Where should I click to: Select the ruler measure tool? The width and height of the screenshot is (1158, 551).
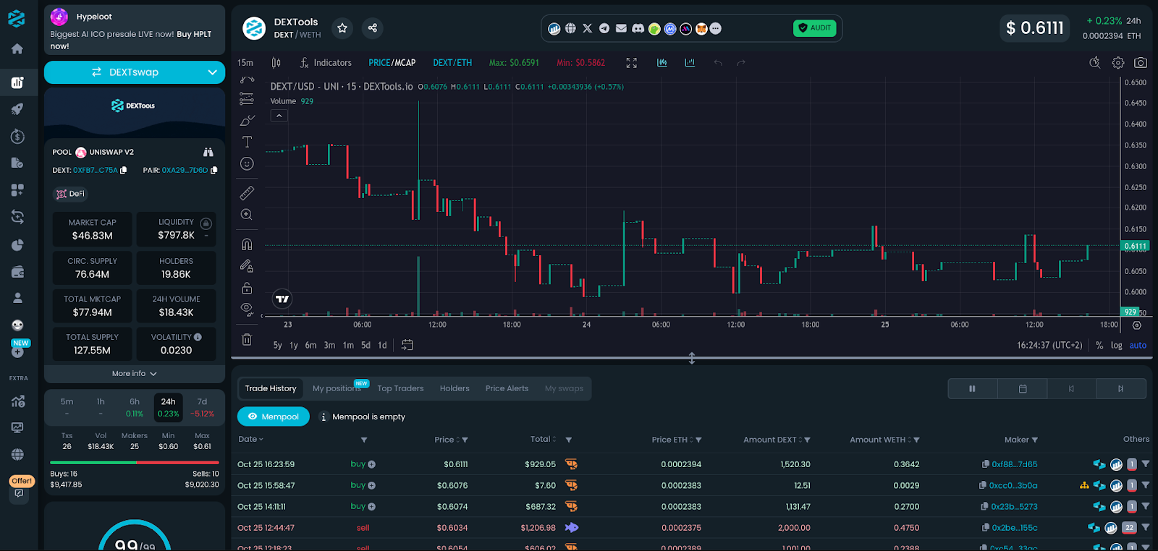tap(247, 193)
